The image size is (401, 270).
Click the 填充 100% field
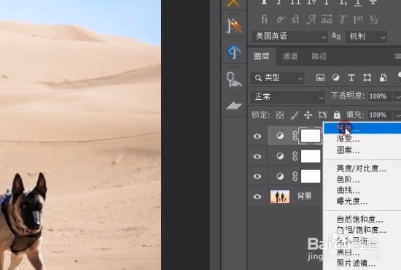[381, 115]
